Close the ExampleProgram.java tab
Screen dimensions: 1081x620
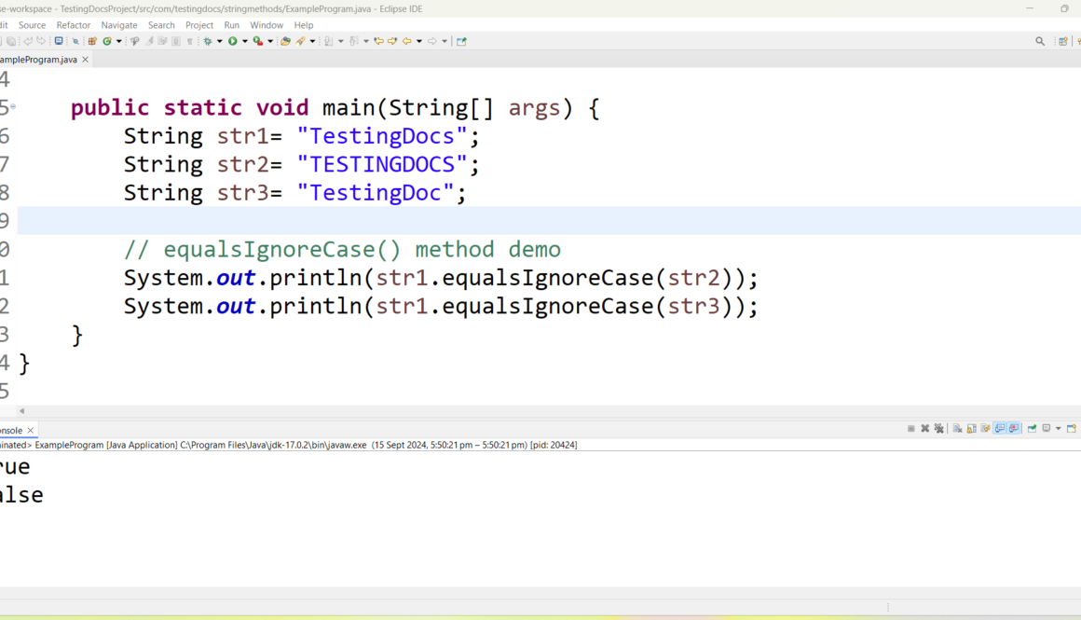(x=86, y=59)
